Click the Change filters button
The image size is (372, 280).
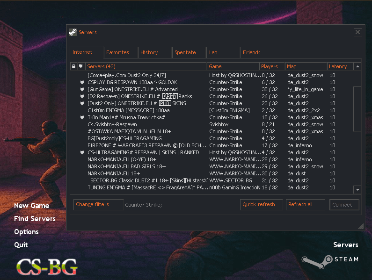[x=98, y=205]
